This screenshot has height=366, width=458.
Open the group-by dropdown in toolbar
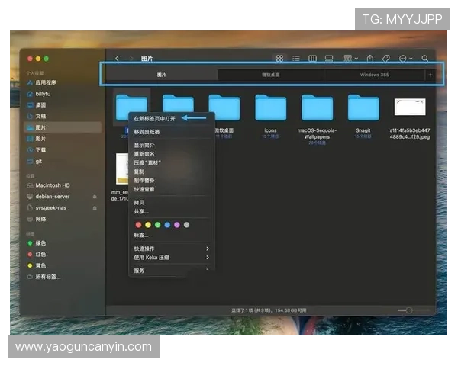pos(349,58)
